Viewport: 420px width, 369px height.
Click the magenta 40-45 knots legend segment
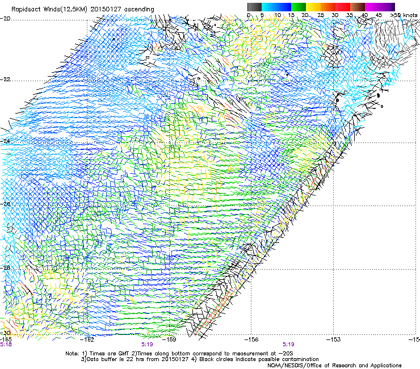(x=372, y=7)
